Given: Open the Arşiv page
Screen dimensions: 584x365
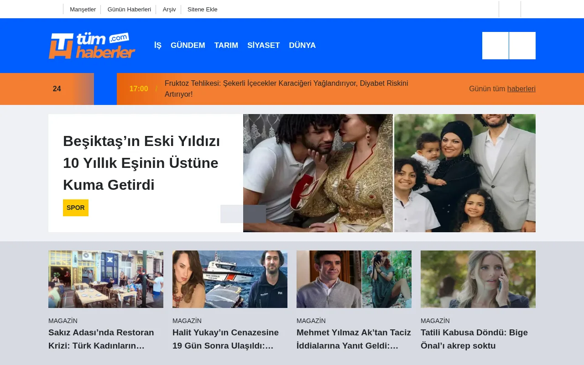Looking at the screenshot, I should [169, 9].
